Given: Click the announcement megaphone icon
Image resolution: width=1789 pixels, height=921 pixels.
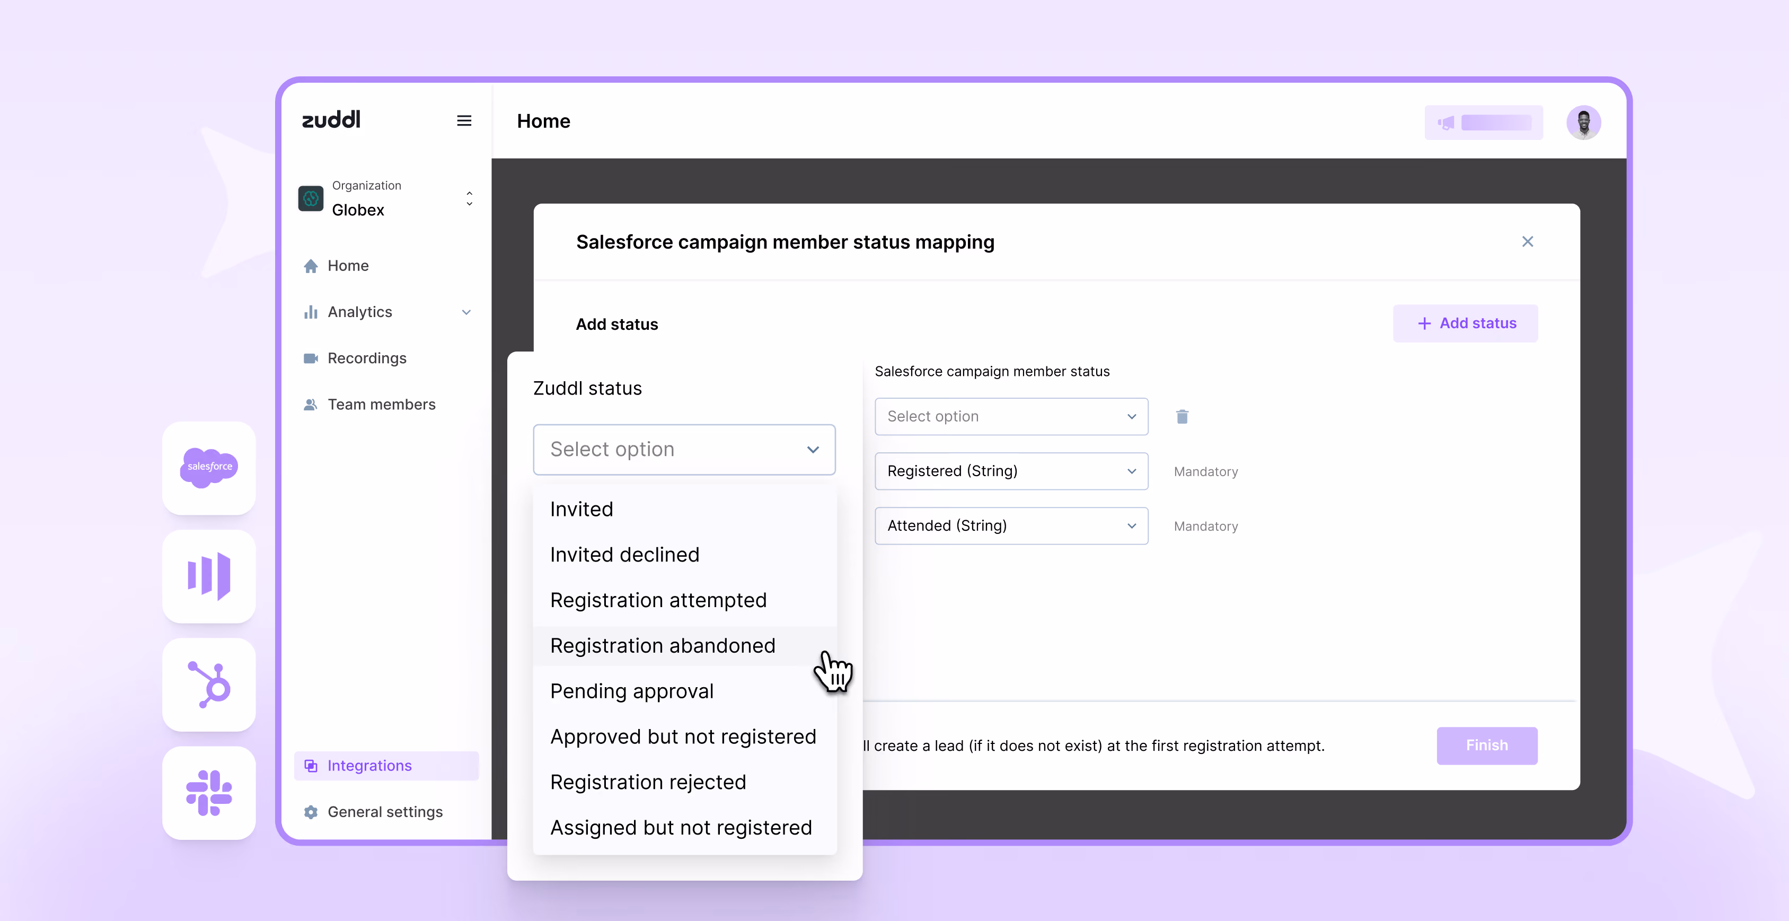Looking at the screenshot, I should (1447, 123).
